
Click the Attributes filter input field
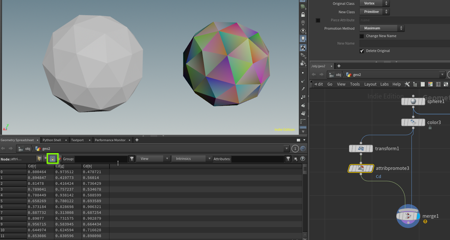coord(258,159)
